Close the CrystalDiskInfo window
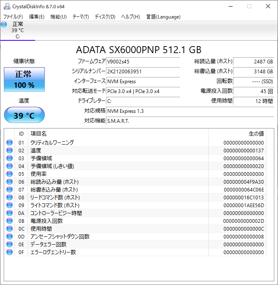Image resolution: width=278 pixels, height=285 pixels. (x=268, y=6)
